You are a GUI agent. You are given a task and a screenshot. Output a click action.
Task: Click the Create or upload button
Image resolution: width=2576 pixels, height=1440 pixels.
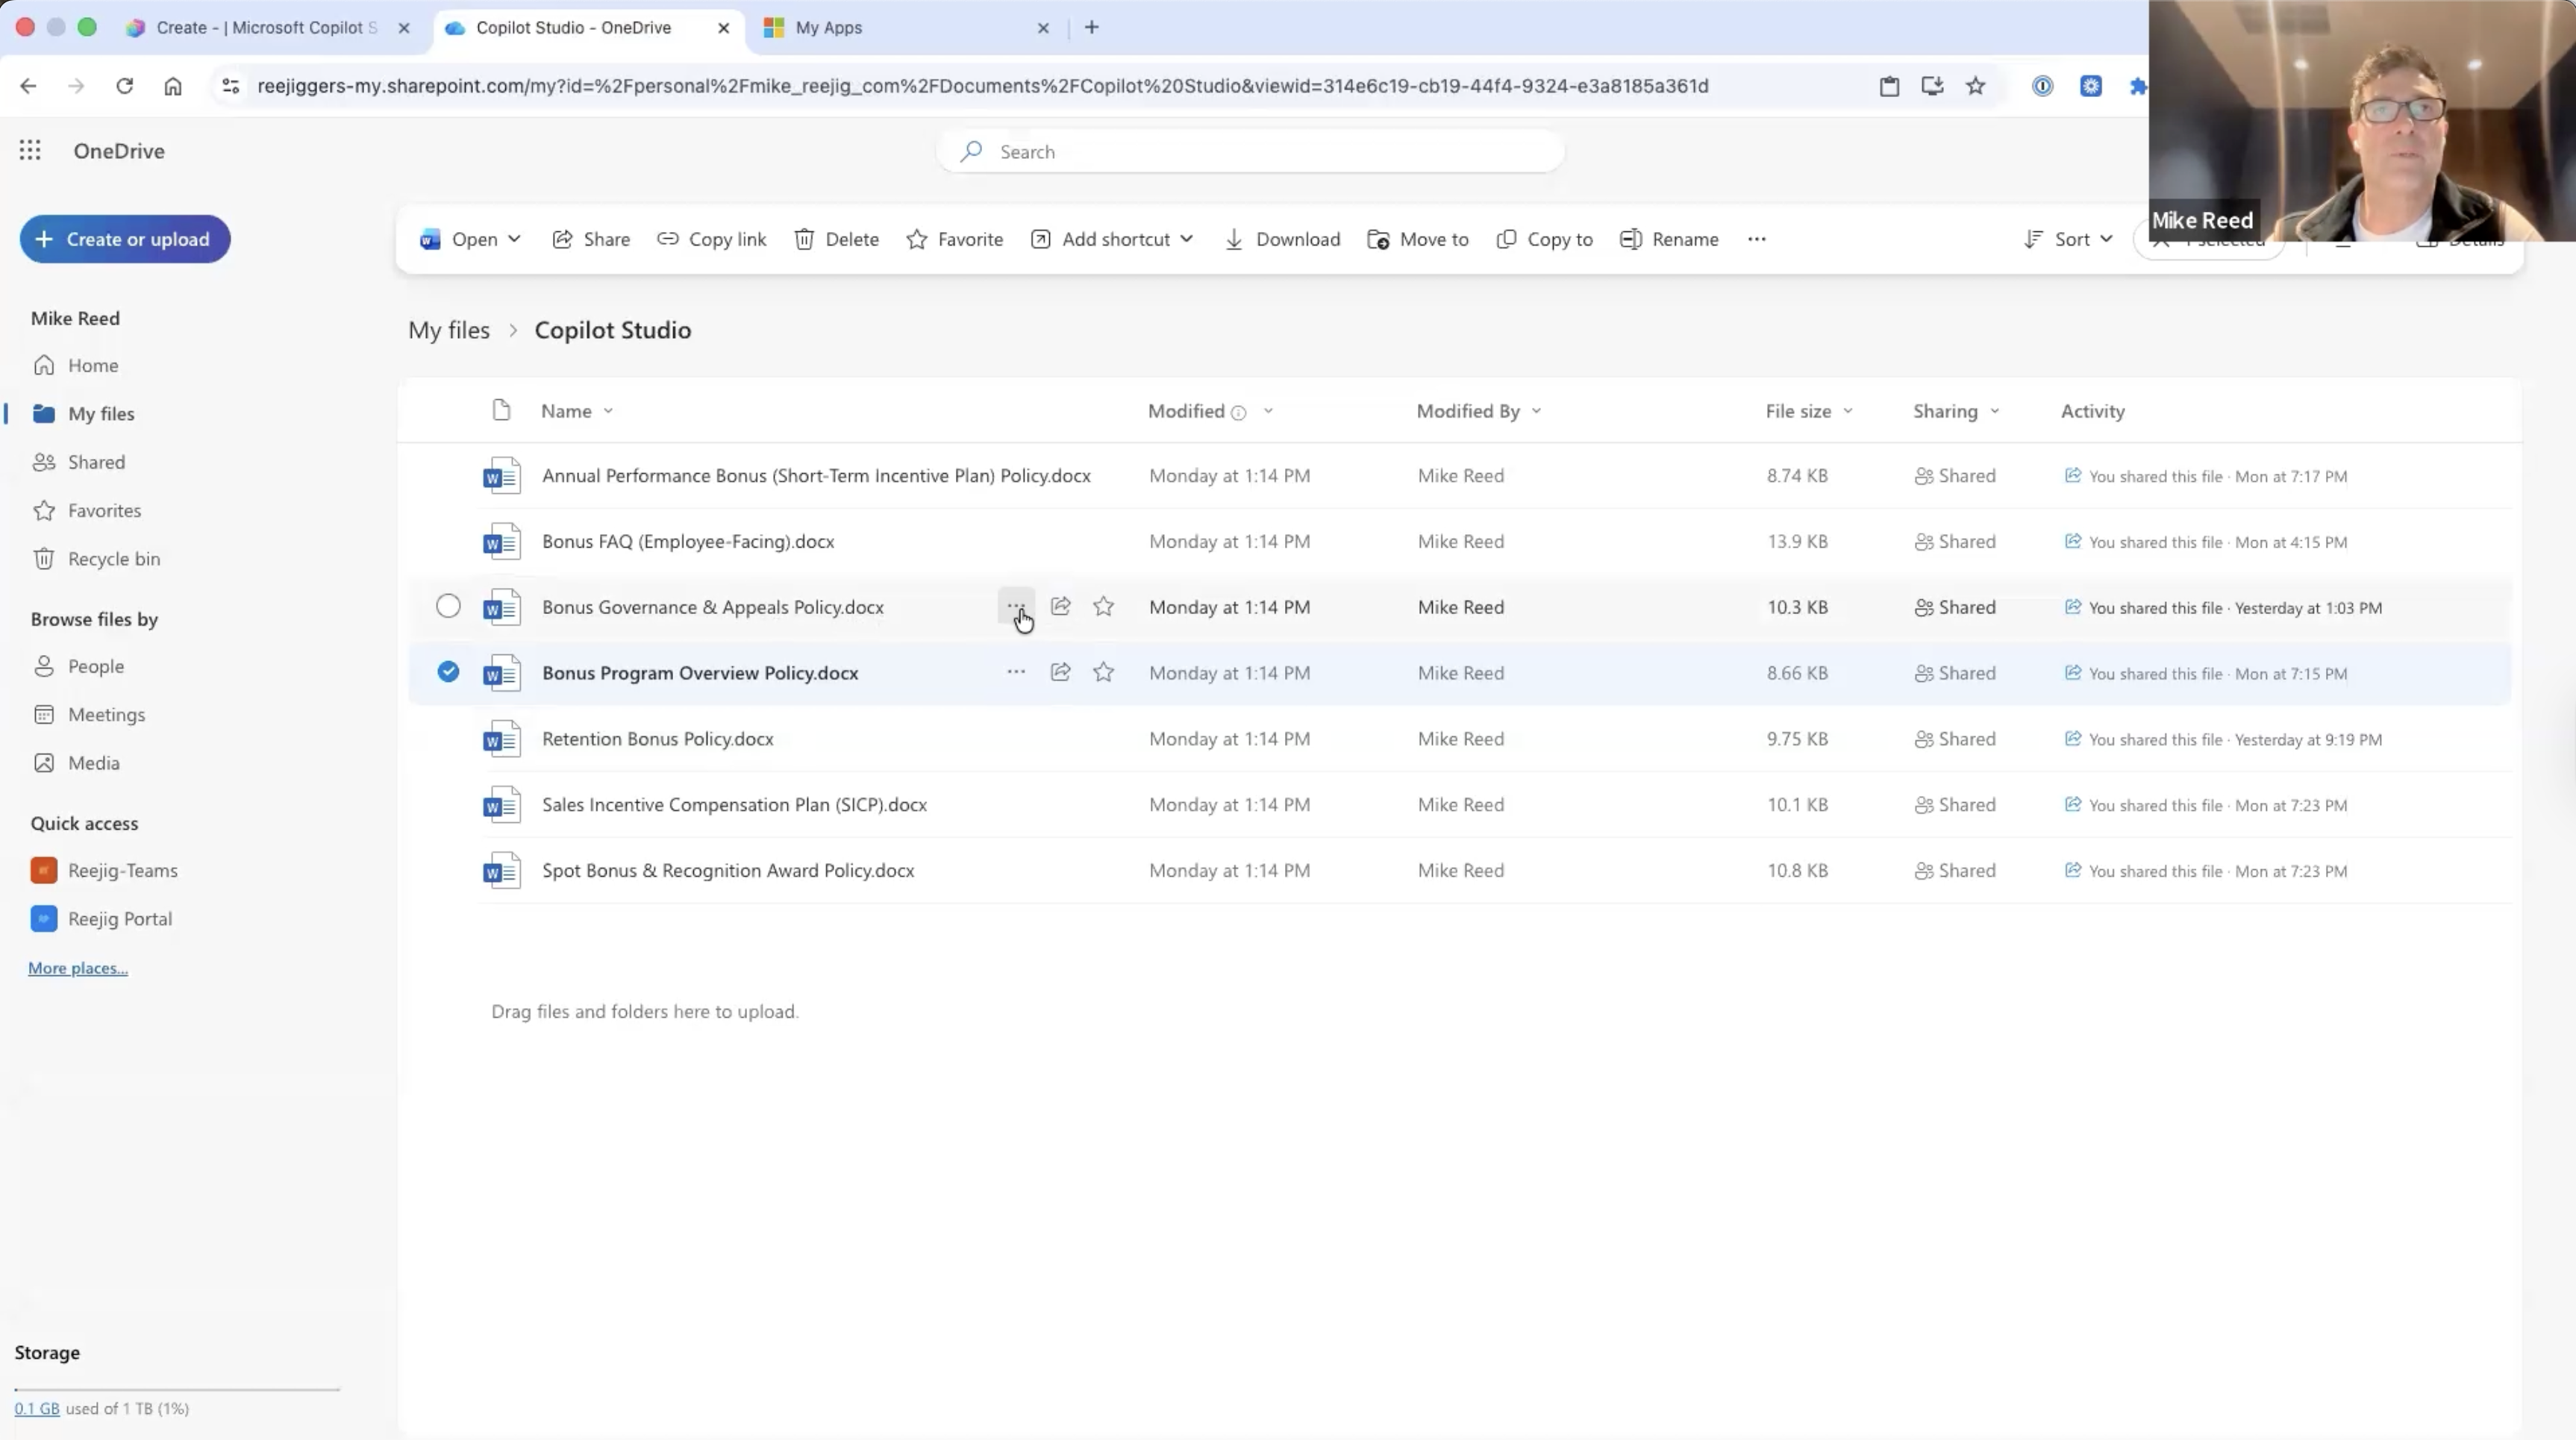[x=124, y=239]
